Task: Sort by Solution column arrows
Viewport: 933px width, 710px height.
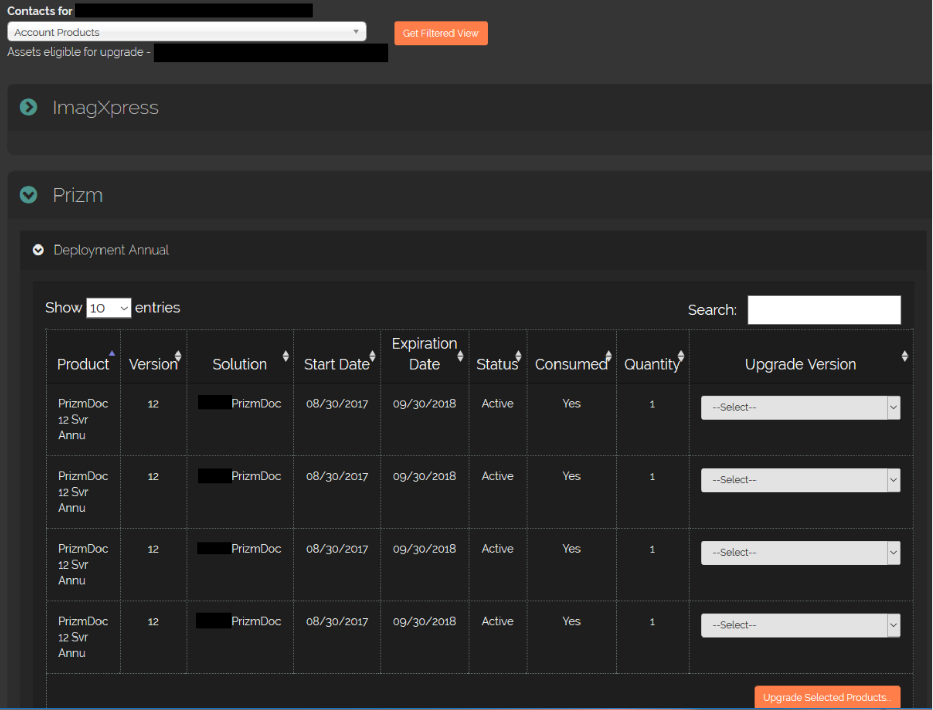Action: pos(286,356)
